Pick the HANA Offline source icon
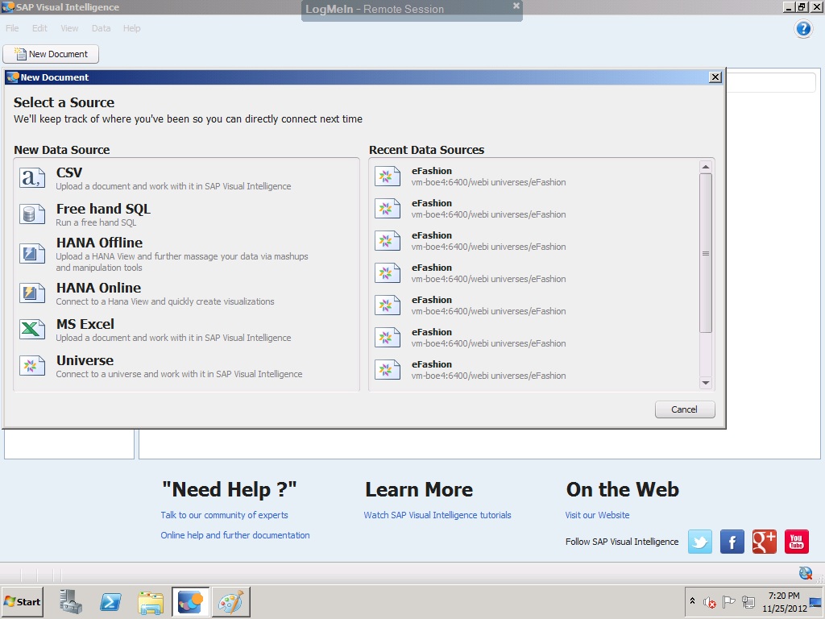Image resolution: width=825 pixels, height=619 pixels. 32,253
